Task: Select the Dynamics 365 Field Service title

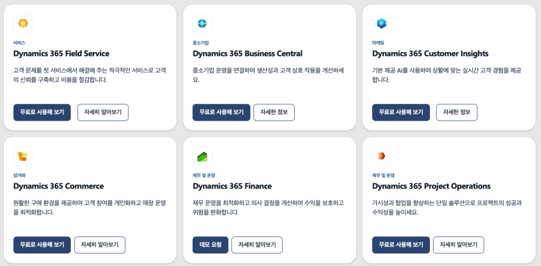Action: [x=61, y=54]
